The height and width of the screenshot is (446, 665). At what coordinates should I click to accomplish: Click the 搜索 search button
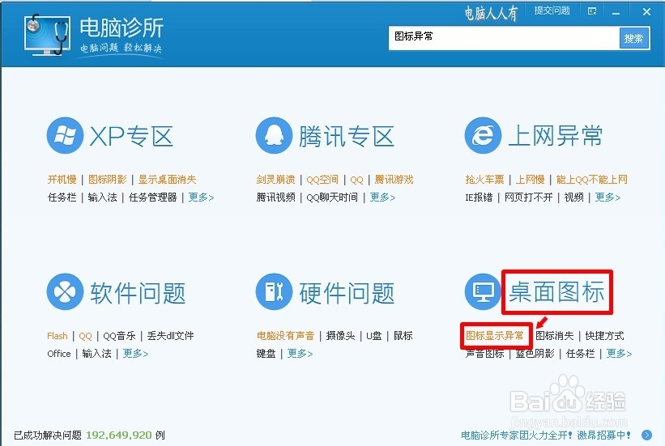click(634, 39)
